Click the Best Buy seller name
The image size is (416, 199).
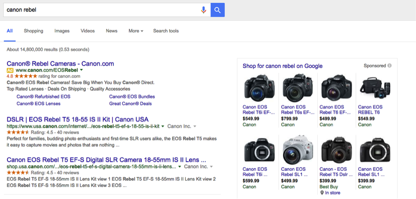point(329,187)
